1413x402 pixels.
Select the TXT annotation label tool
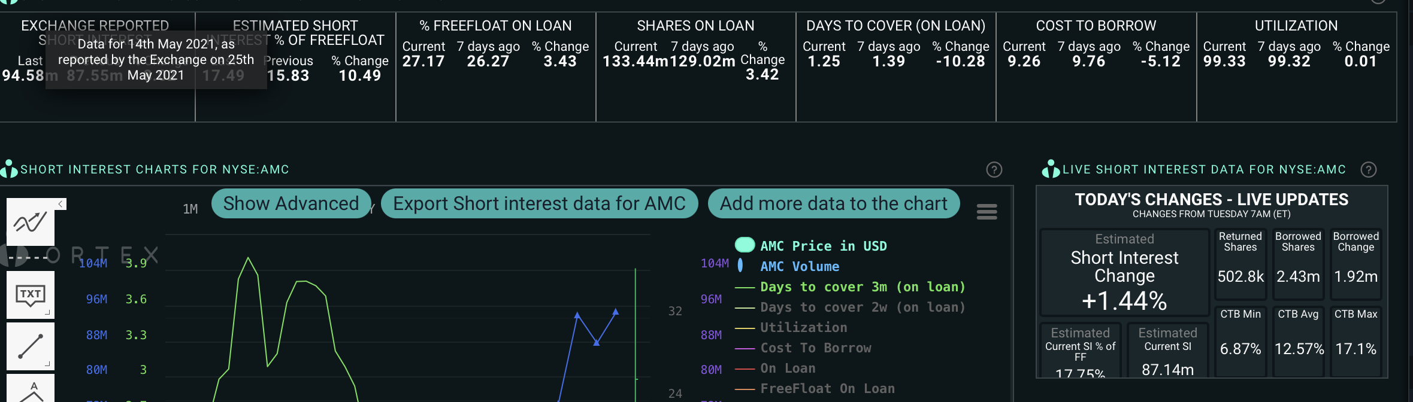(30, 294)
